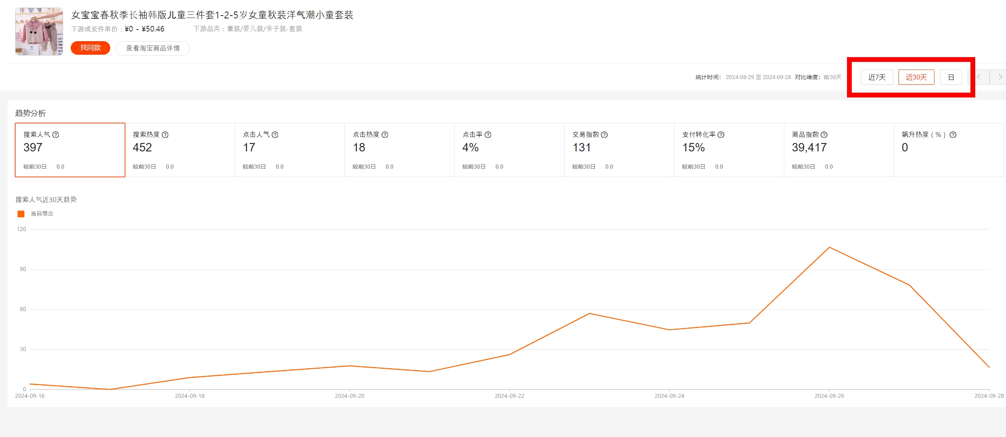
Task: Select the 近30天 time range
Action: pyautogui.click(x=916, y=77)
